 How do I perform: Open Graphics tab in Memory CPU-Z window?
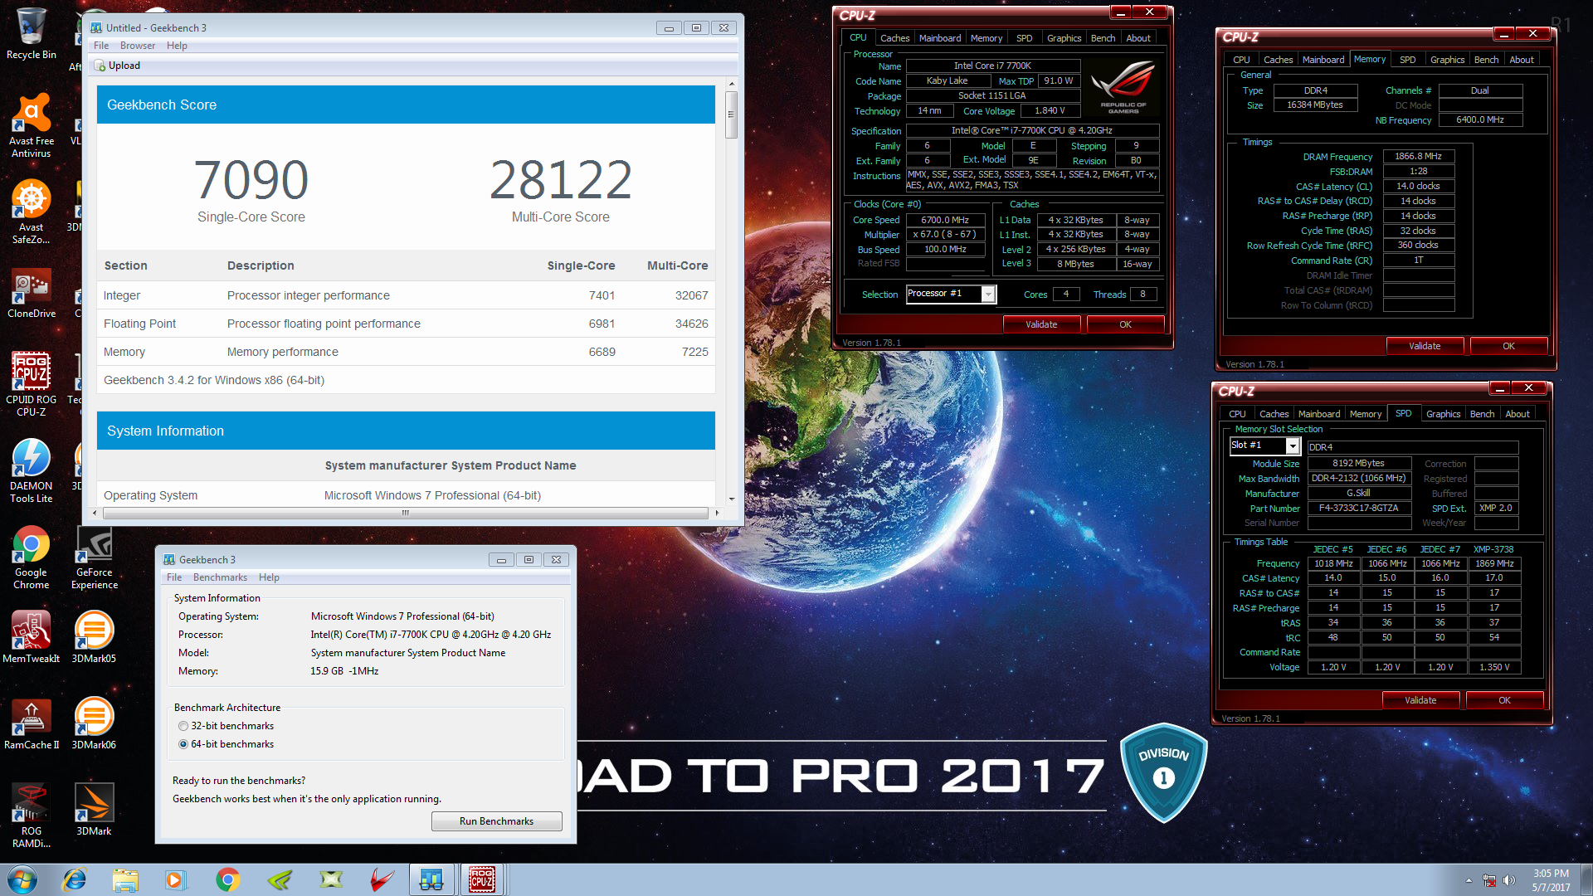point(1447,60)
